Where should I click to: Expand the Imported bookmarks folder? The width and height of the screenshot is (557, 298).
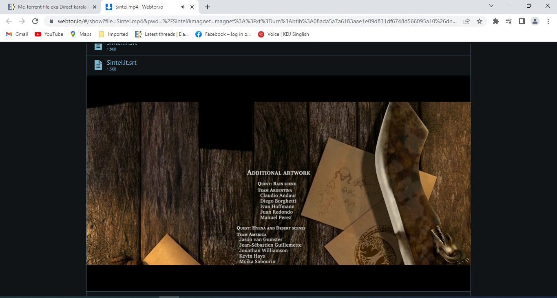click(x=113, y=34)
